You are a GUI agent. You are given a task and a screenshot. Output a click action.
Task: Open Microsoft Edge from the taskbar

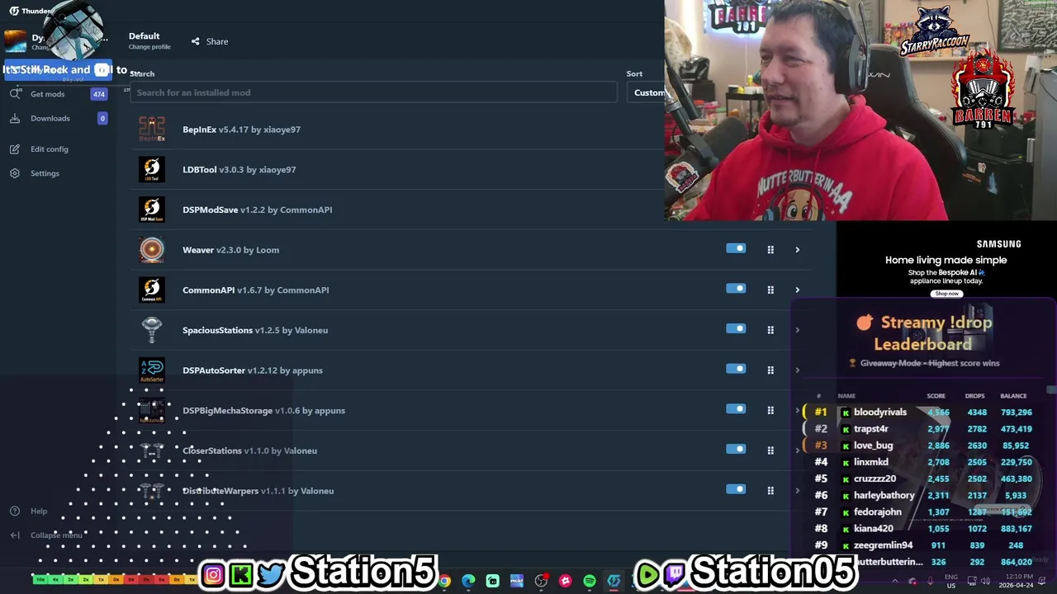(468, 581)
